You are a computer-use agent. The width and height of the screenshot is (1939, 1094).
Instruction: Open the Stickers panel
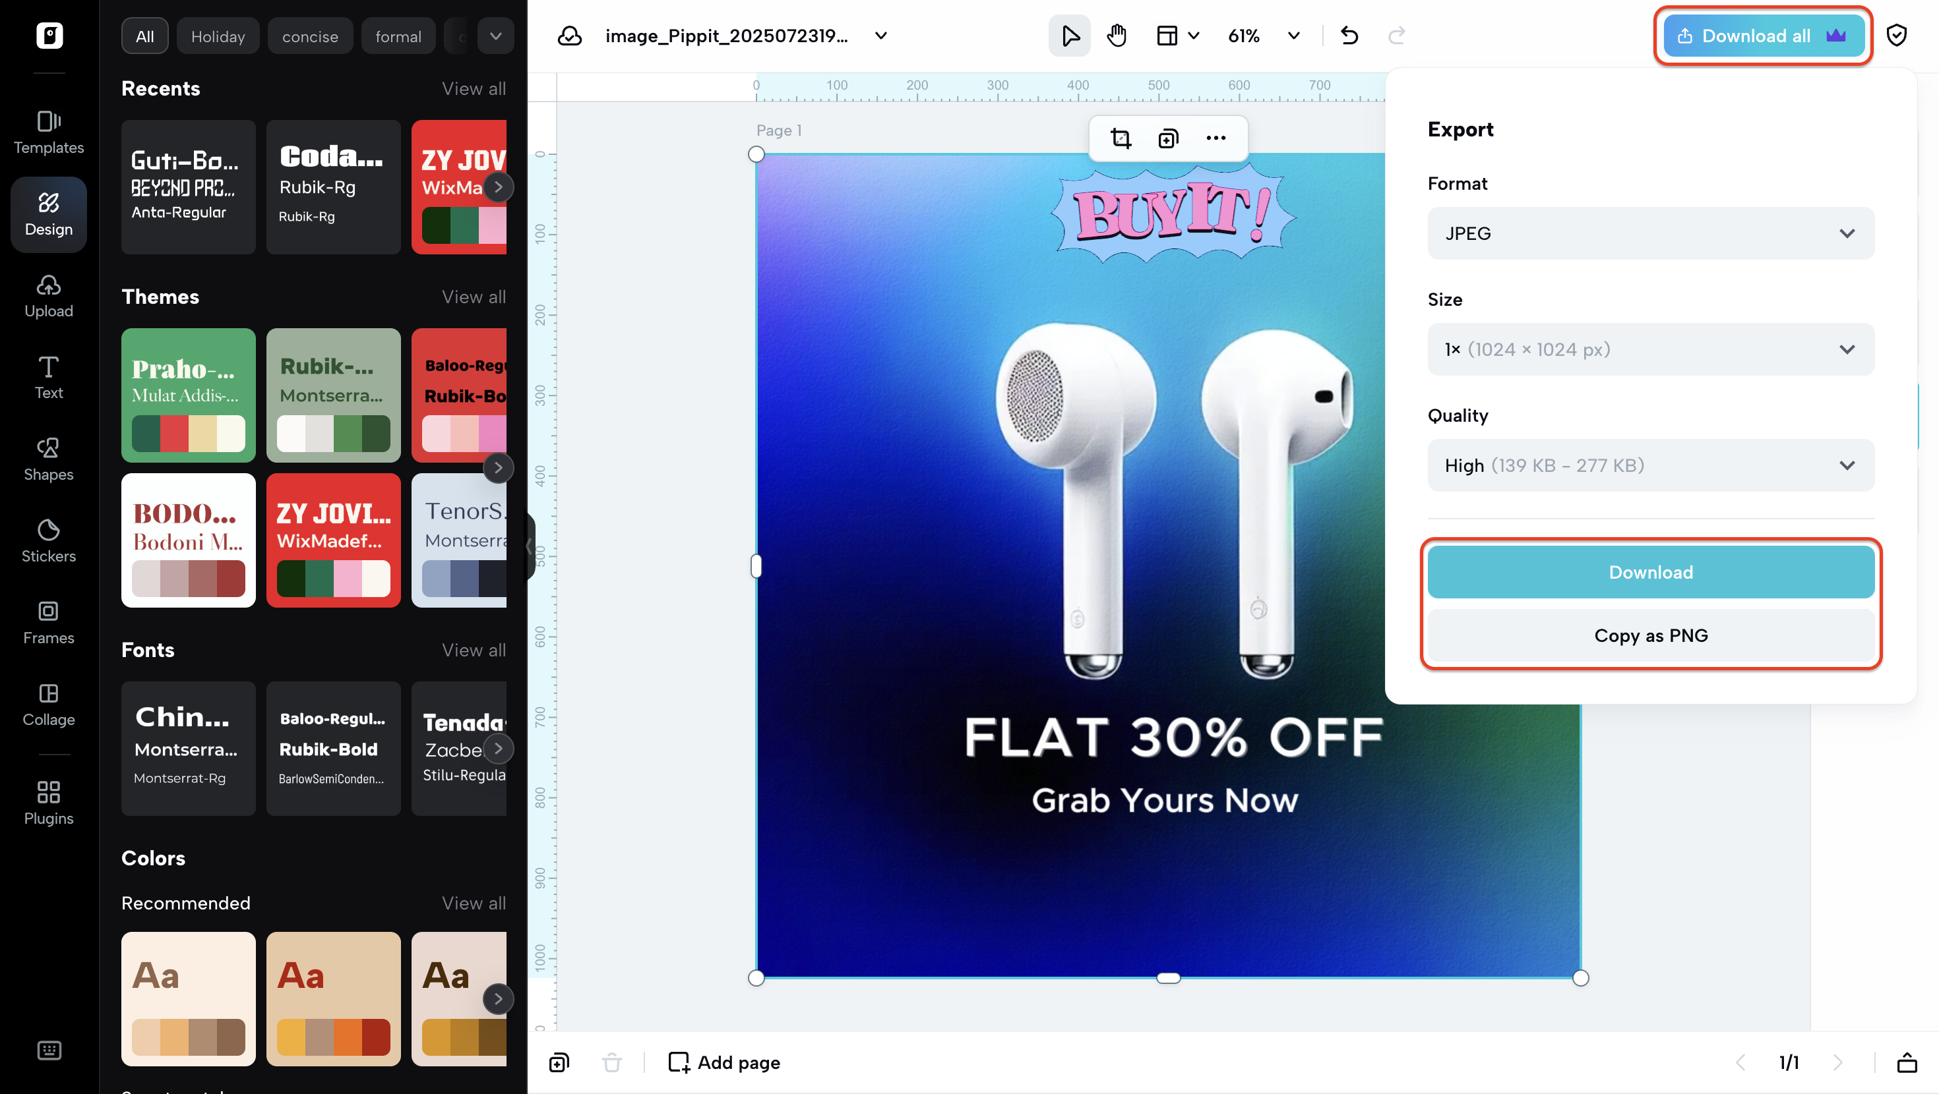(49, 540)
